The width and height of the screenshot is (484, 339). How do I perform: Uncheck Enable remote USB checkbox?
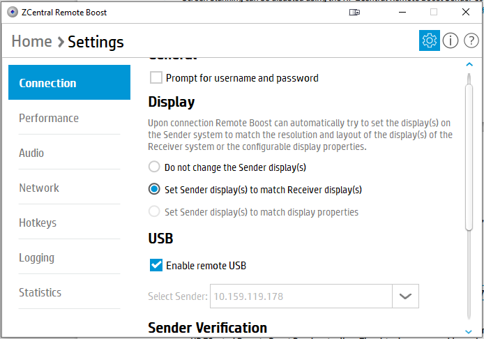coord(156,265)
